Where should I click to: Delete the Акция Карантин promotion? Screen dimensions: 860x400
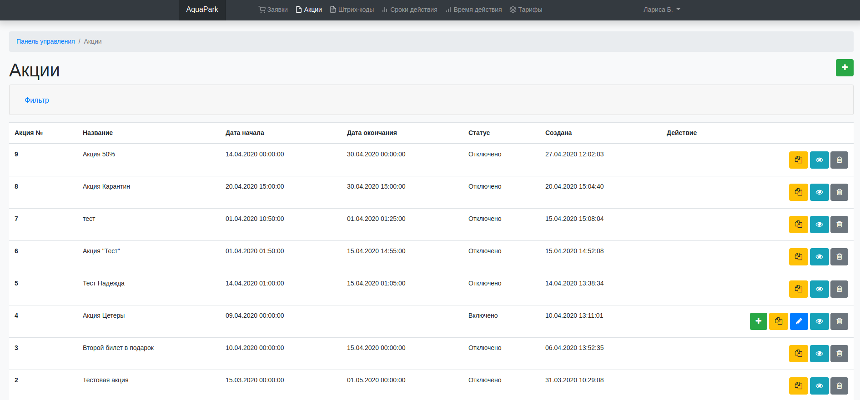pos(839,192)
